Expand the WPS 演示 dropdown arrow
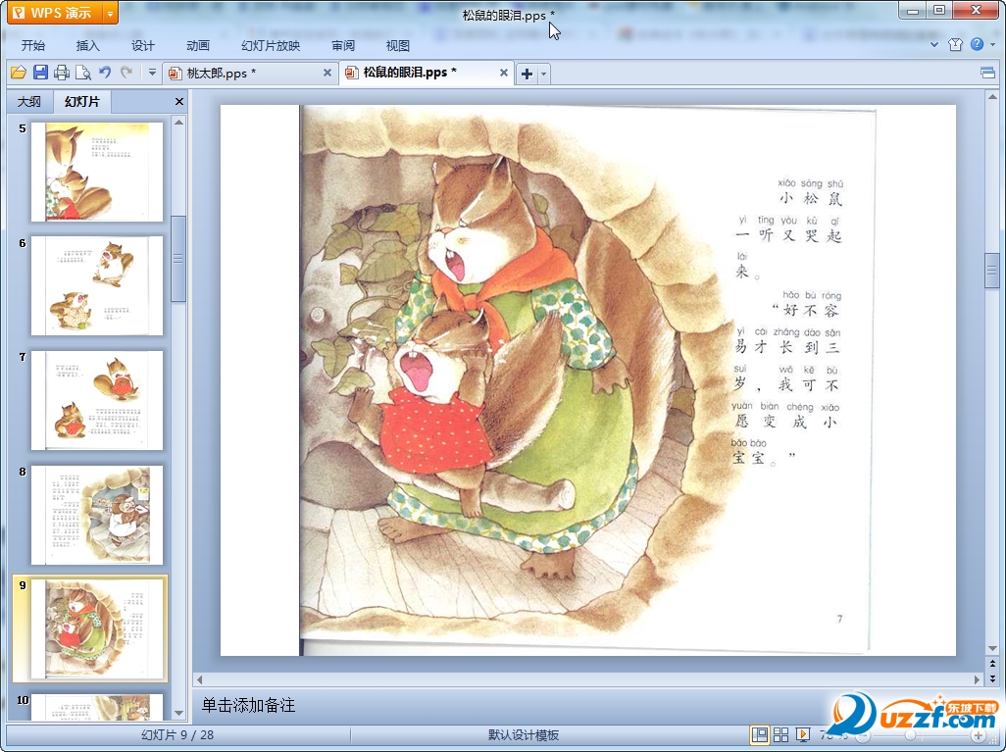 pyautogui.click(x=111, y=13)
